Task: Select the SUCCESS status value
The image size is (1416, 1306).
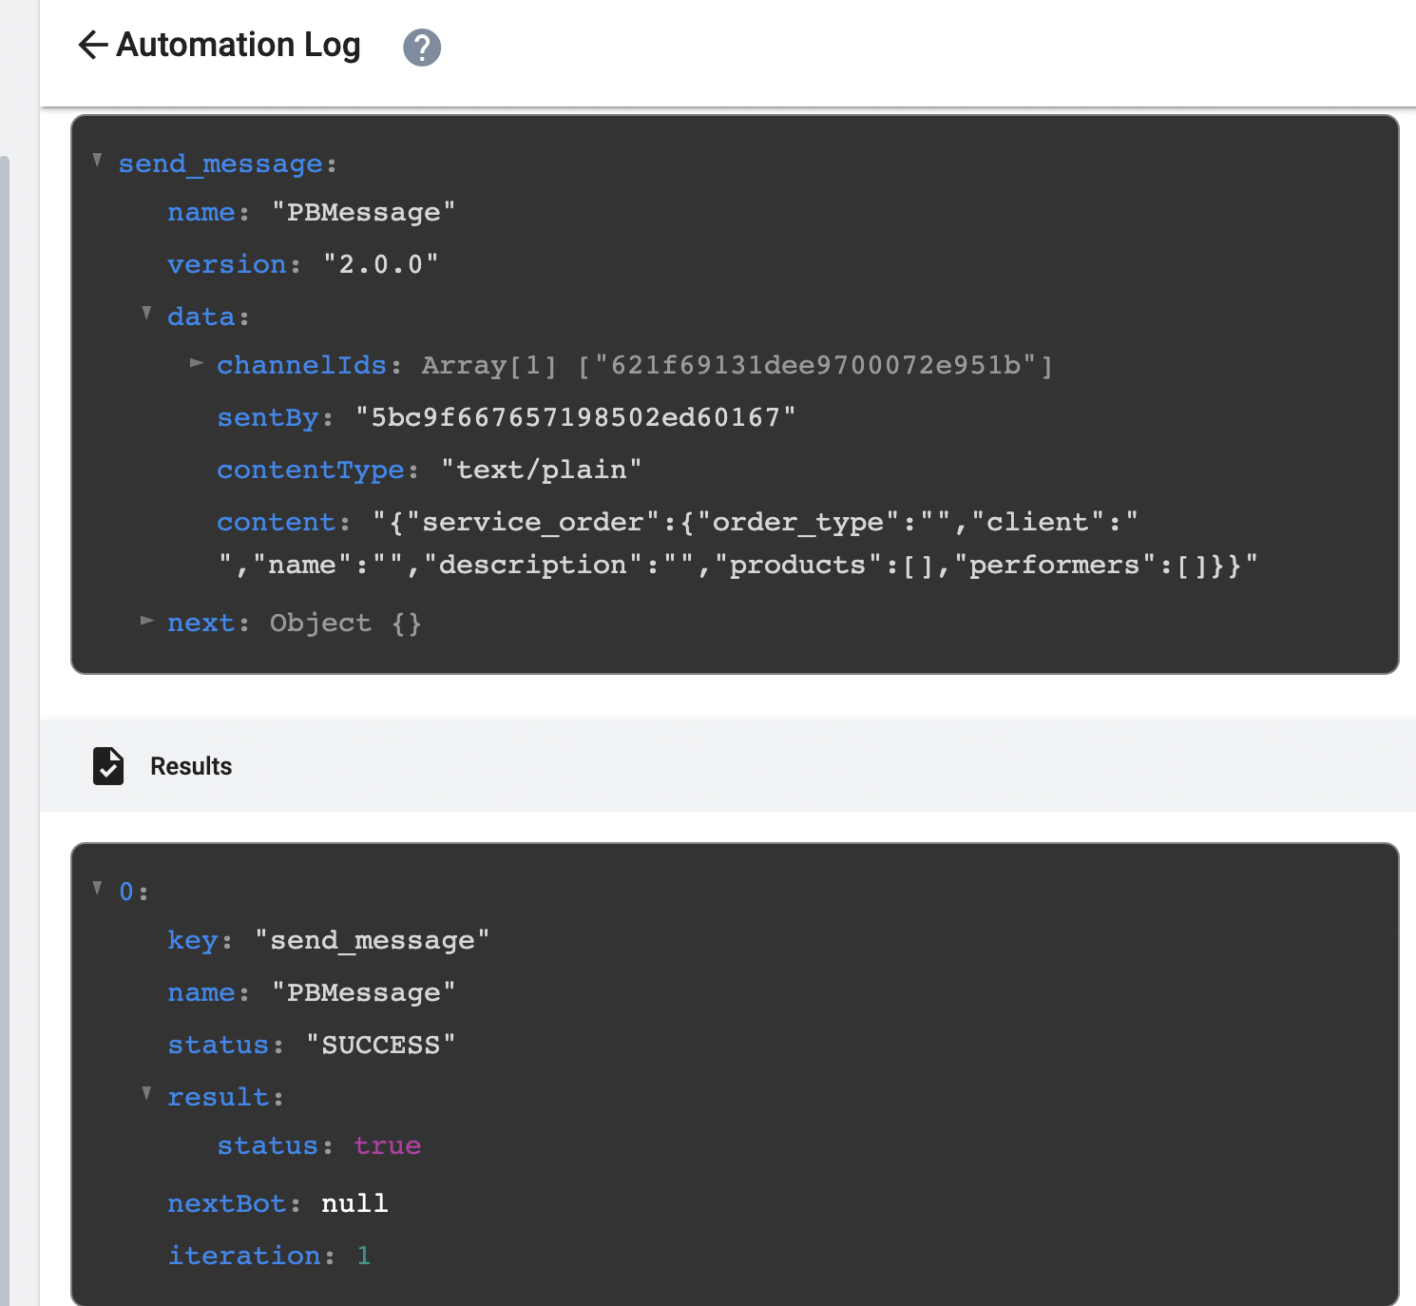Action: pos(380,1045)
